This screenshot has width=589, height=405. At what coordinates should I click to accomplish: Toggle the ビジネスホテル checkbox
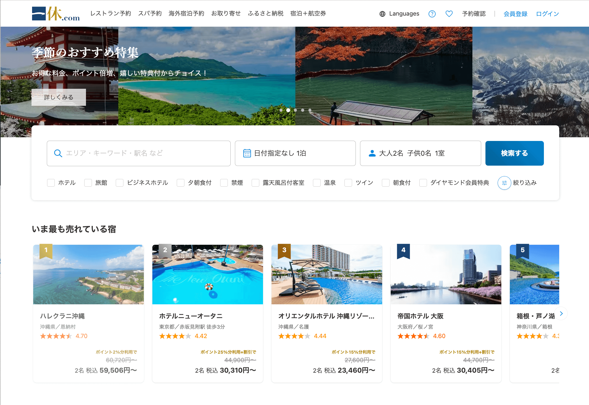[x=120, y=183]
